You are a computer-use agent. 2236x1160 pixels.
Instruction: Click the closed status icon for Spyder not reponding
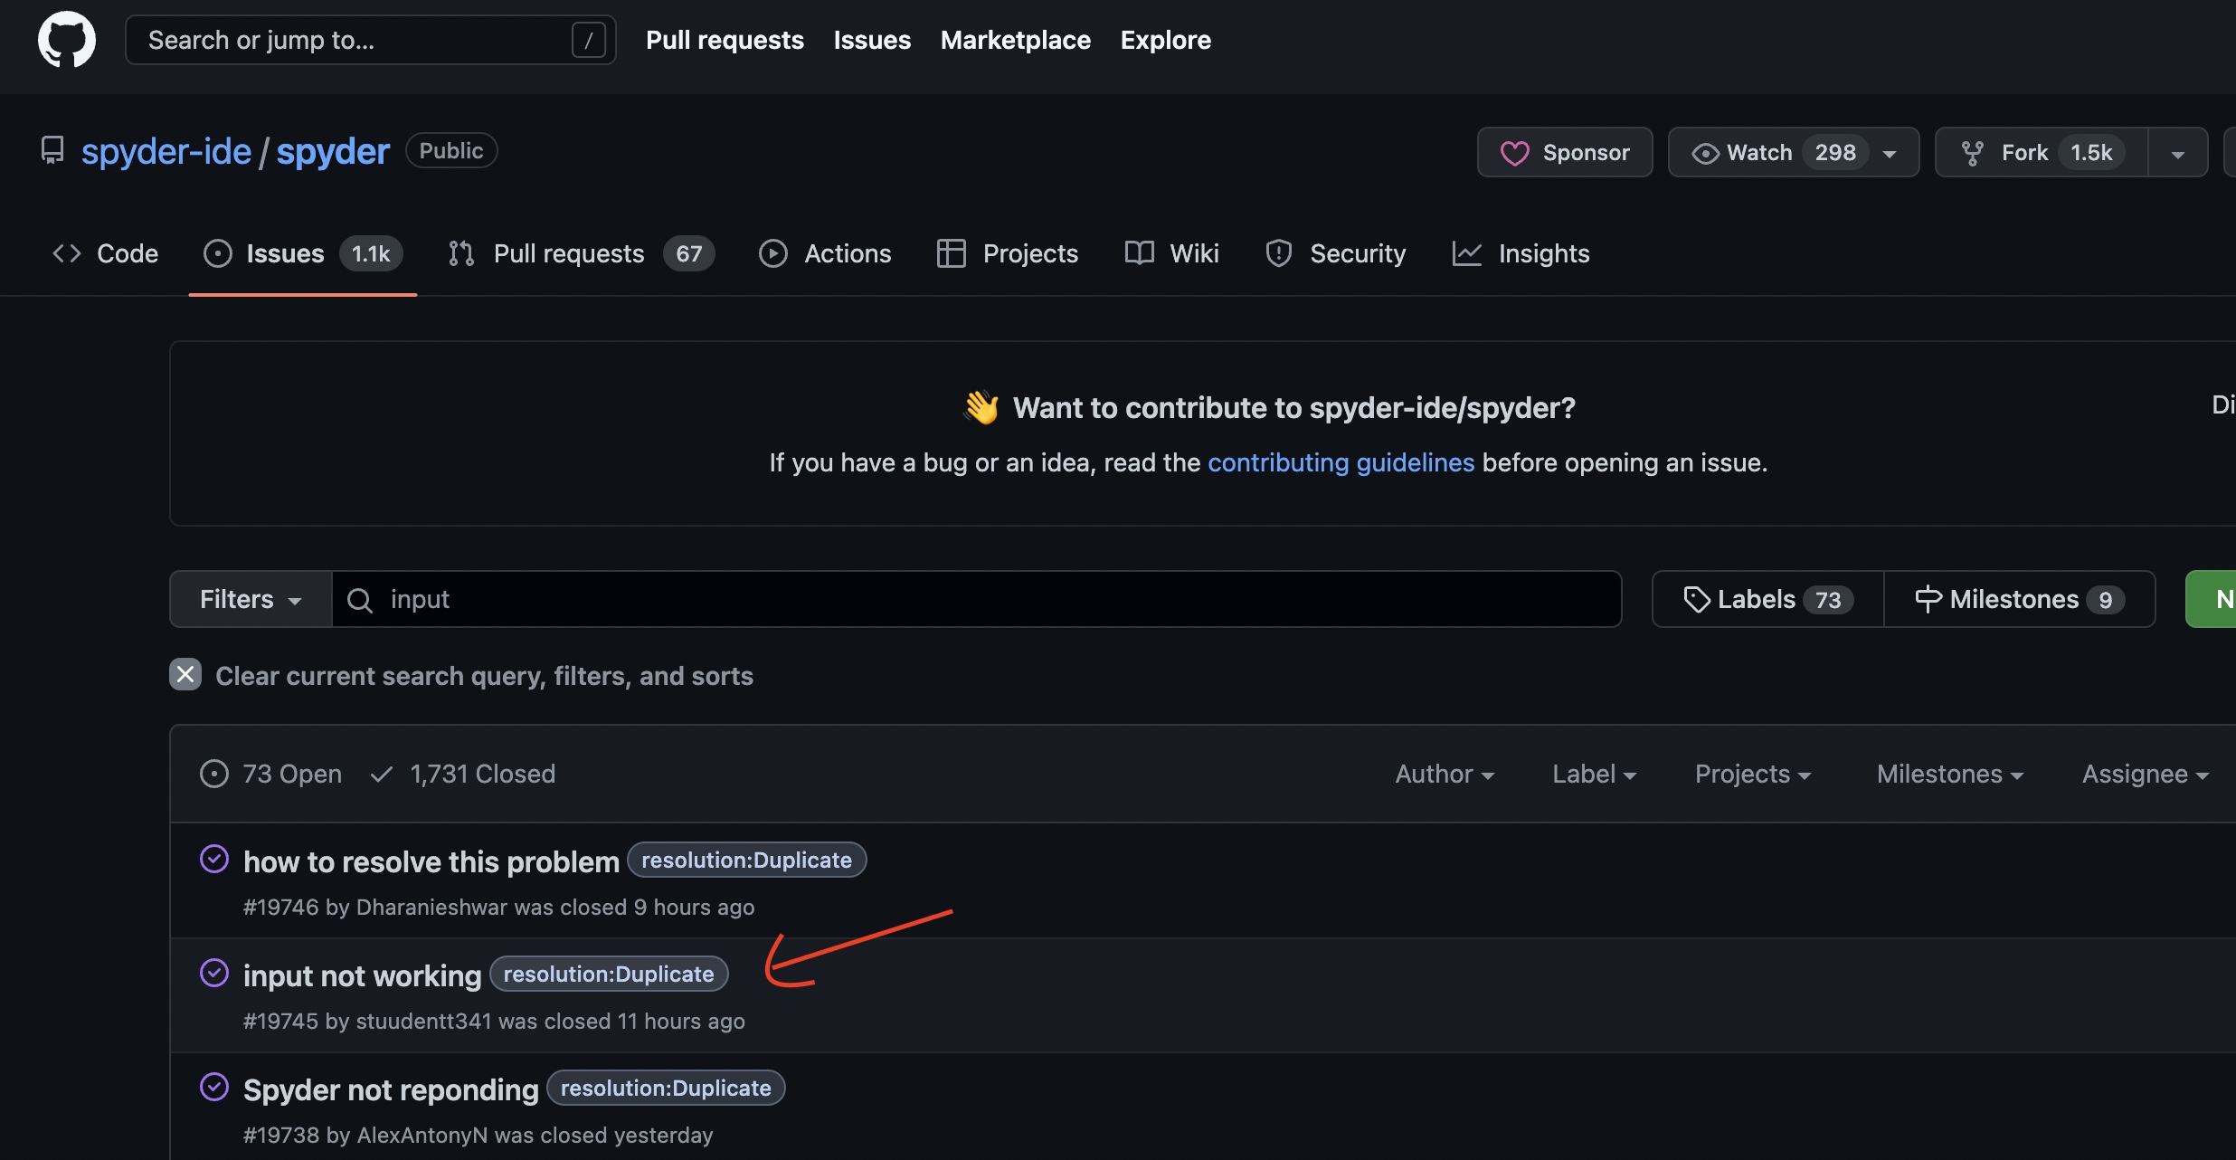214,1087
